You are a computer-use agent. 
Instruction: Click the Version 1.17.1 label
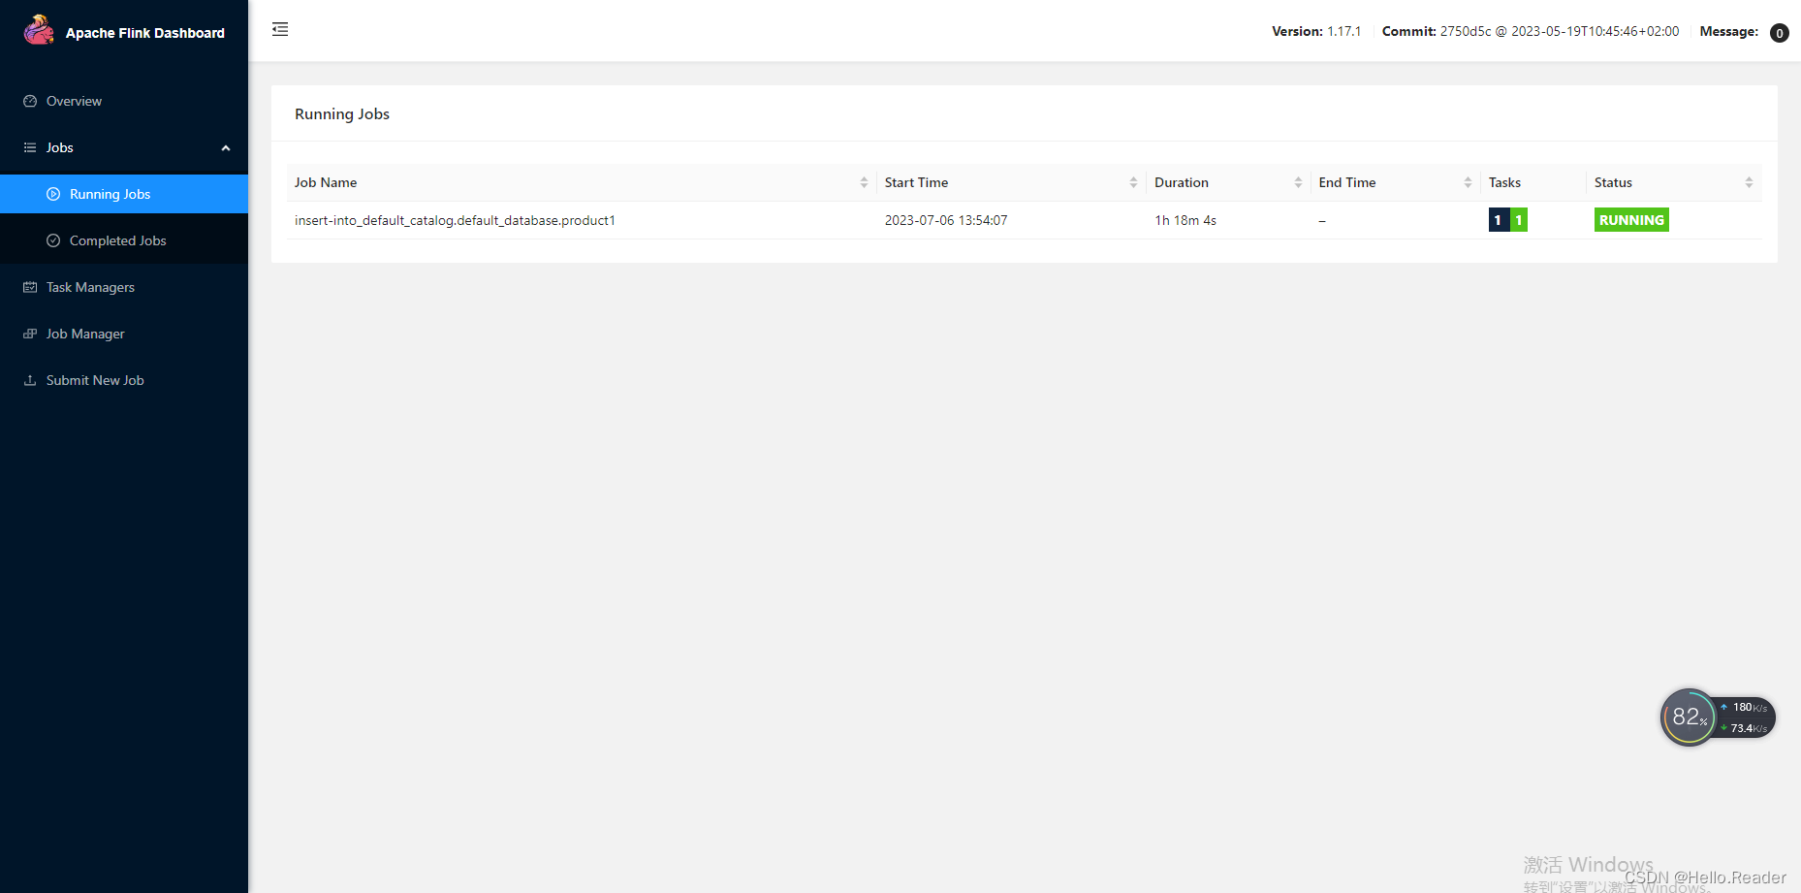[x=1316, y=31]
